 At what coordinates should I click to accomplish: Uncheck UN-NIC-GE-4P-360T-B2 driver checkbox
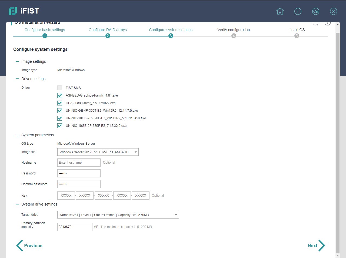(x=60, y=111)
